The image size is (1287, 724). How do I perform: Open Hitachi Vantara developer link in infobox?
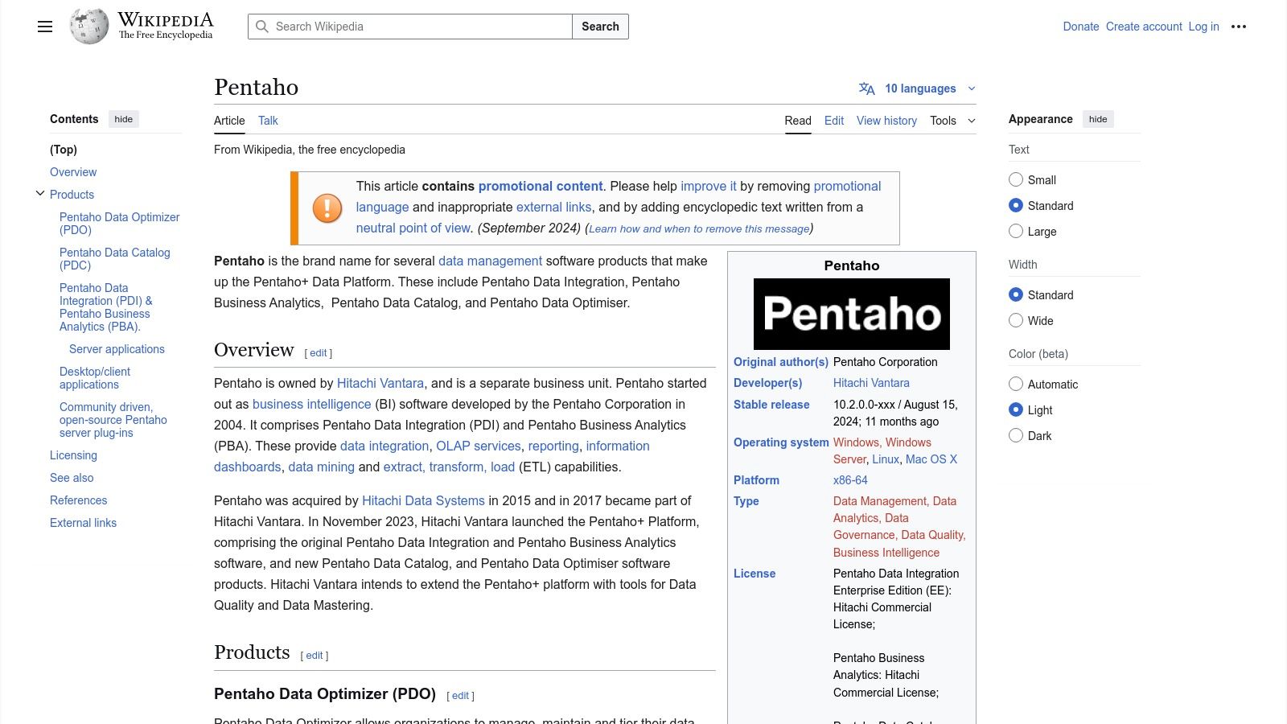871,383
